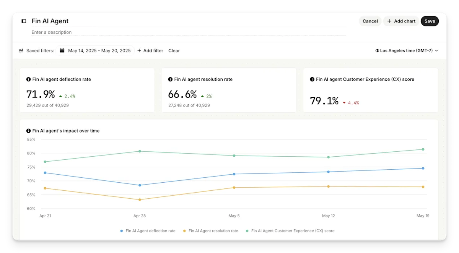
Task: Clear the saved filters
Action: 174,50
